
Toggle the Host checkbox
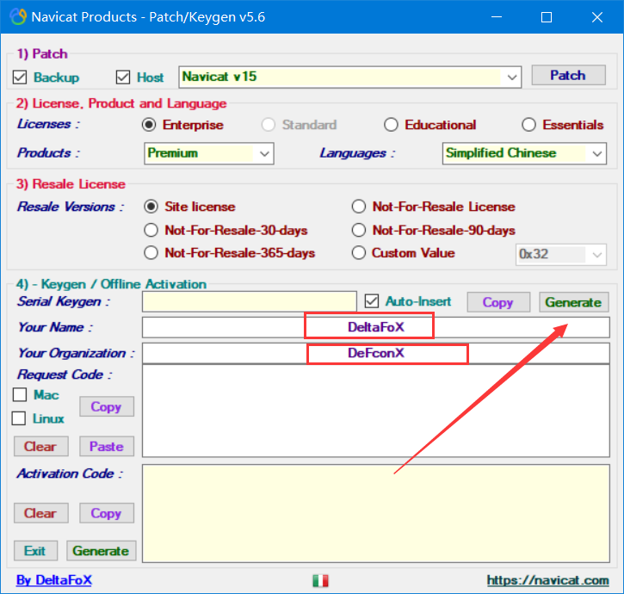coord(123,77)
